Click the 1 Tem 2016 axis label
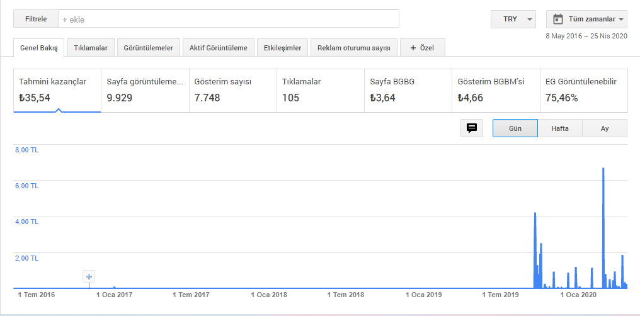This screenshot has width=640, height=316. [37, 295]
